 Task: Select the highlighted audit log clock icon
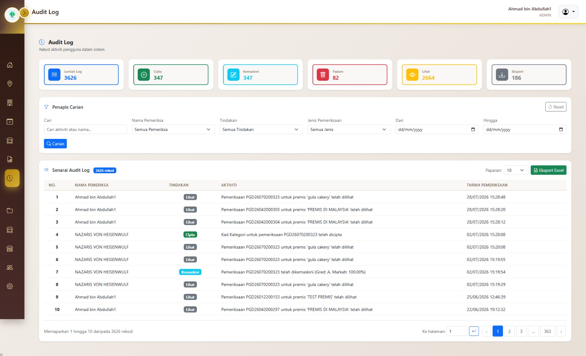[x=12, y=178]
